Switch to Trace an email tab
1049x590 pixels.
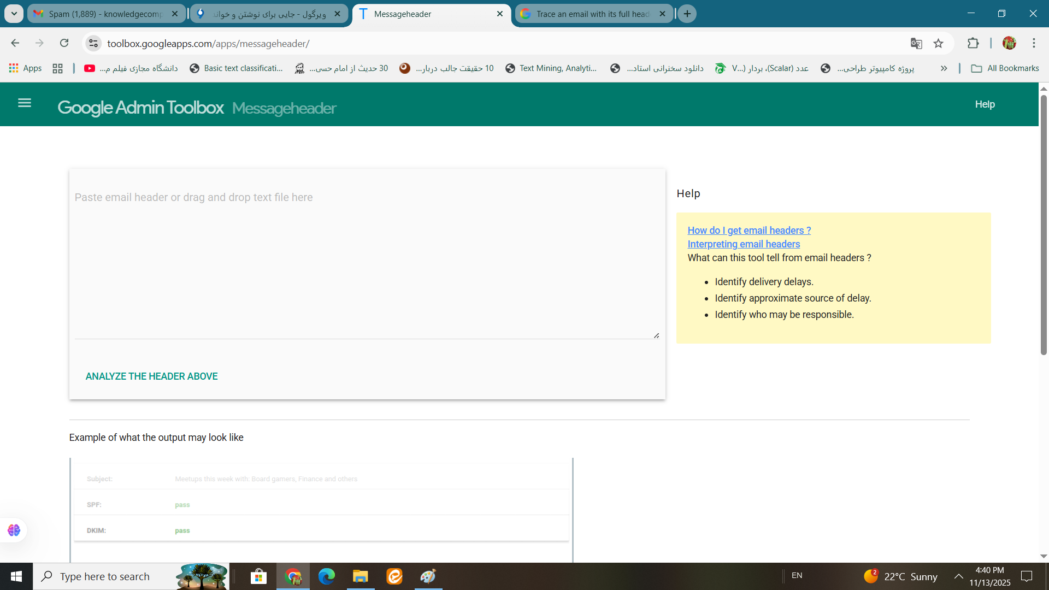592,14
